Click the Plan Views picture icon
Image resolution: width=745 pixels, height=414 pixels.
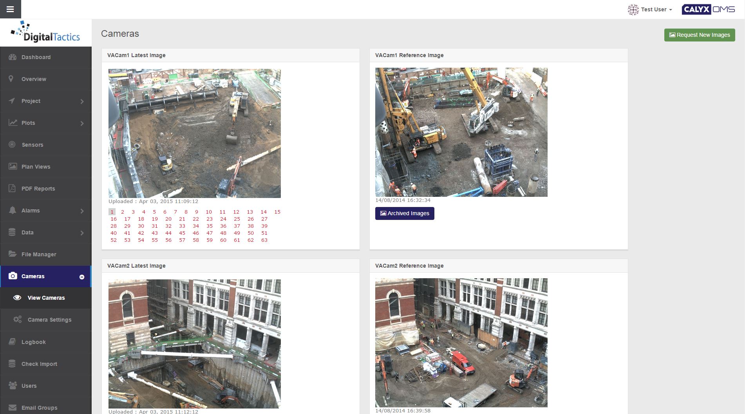coord(13,166)
